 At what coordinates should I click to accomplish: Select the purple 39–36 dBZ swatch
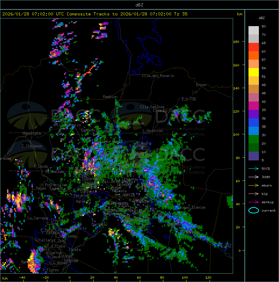pyautogui.click(x=254, y=114)
